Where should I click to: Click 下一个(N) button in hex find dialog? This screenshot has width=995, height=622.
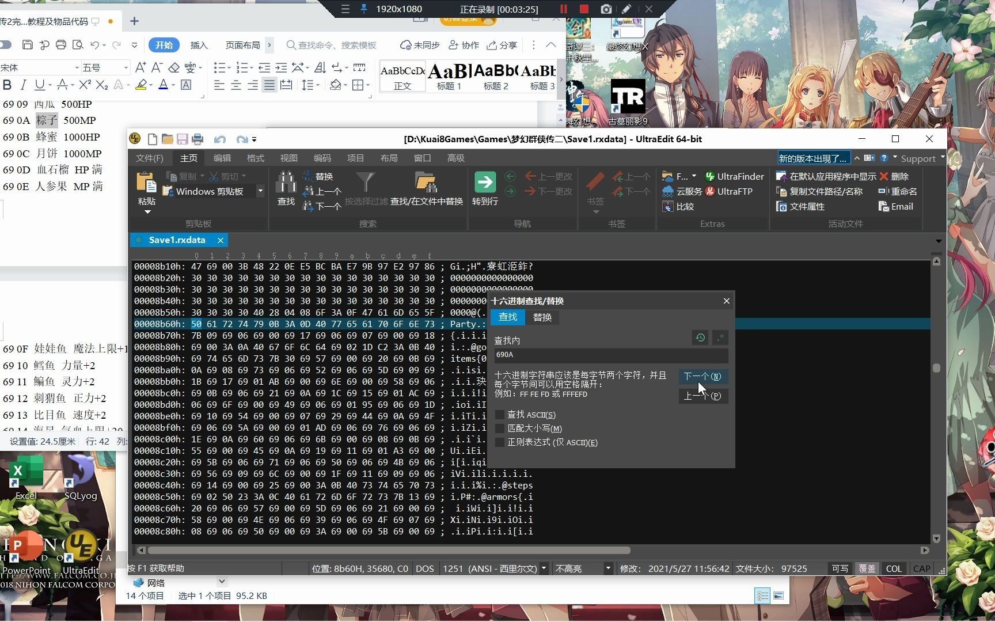[702, 377]
